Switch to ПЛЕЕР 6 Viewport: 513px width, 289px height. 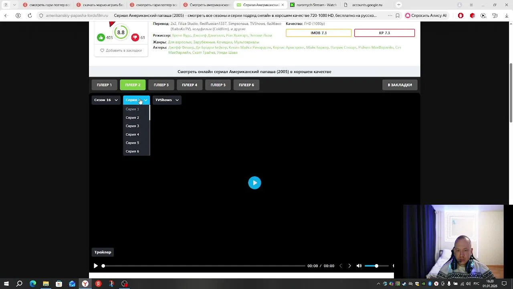[246, 85]
